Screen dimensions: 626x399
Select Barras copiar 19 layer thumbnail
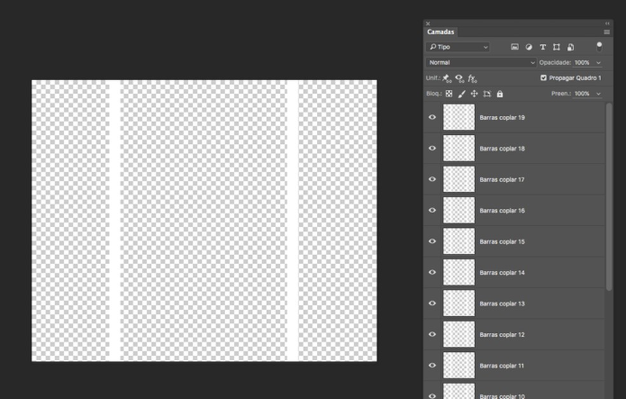pyautogui.click(x=459, y=117)
